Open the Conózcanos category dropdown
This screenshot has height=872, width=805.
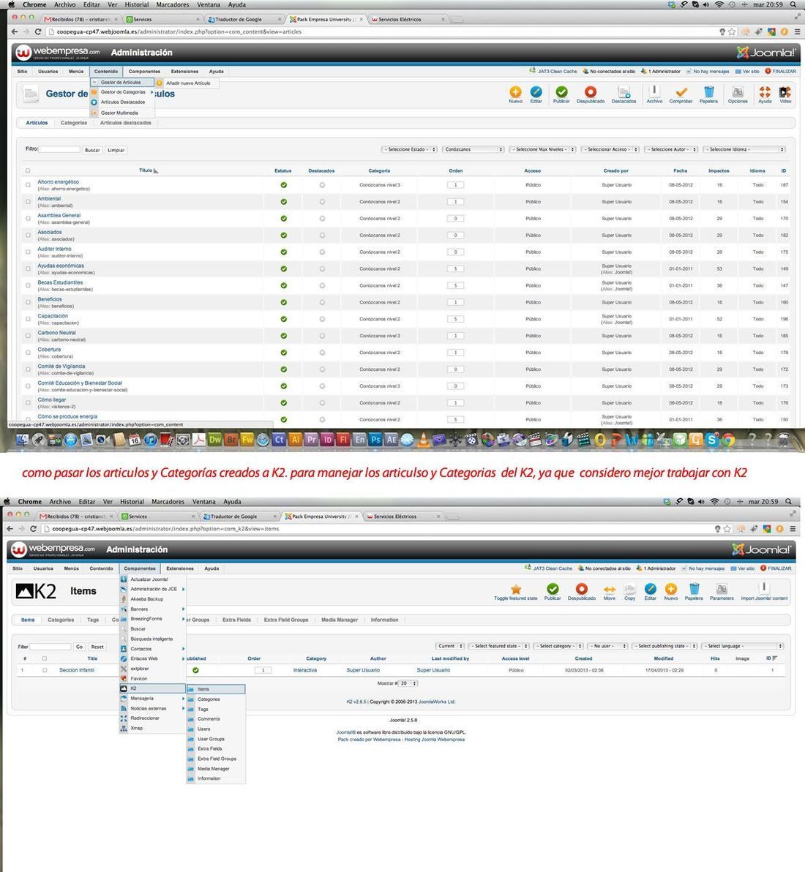[473, 149]
